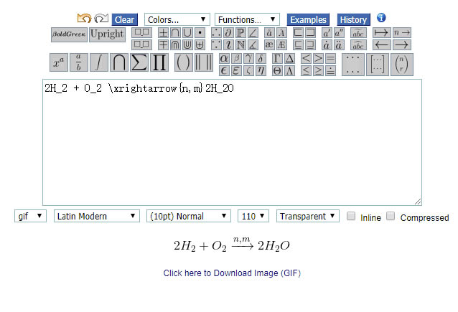Click the Clear button
Viewport: 458px width, 312px height.
[x=124, y=19]
